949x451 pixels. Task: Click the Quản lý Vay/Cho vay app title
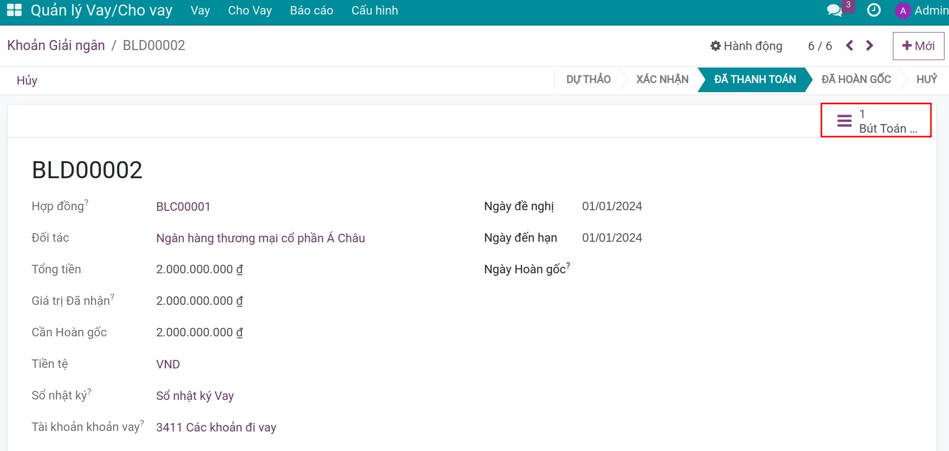pos(102,11)
